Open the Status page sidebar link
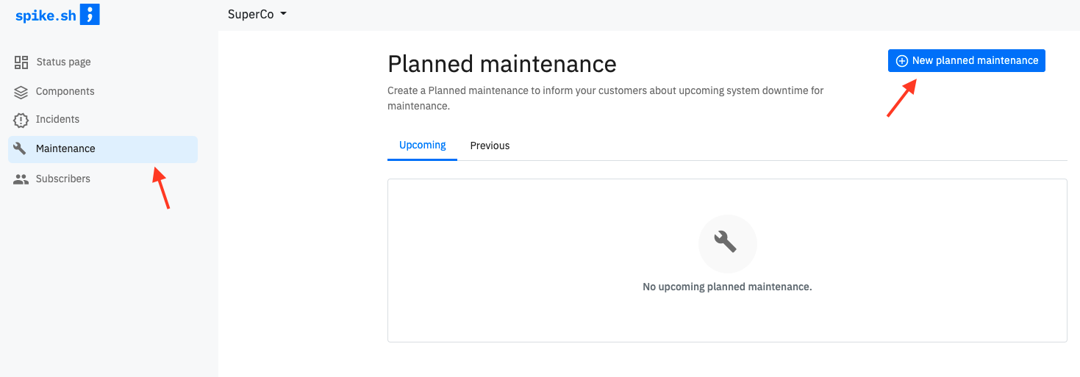 [63, 62]
